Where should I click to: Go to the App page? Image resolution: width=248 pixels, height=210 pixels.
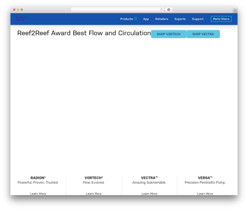(x=146, y=19)
